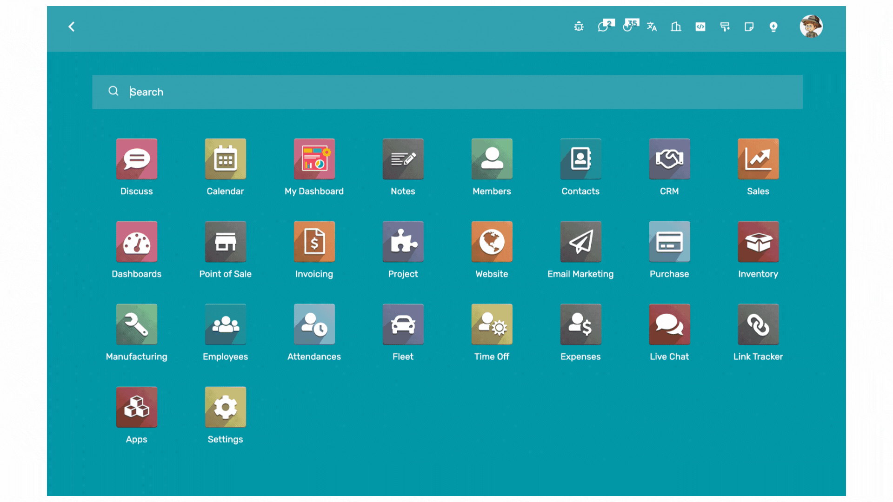Open the debug bug icon menu
Screen dimensions: 893x502
point(579,26)
